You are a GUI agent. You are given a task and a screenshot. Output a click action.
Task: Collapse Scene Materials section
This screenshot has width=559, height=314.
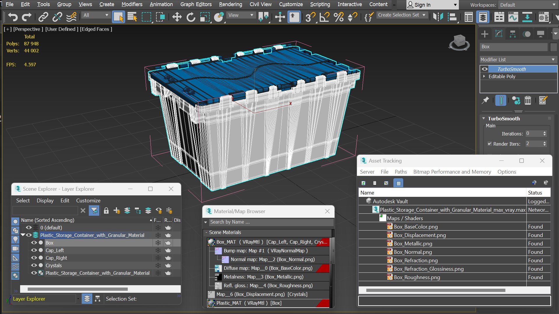[x=206, y=233]
